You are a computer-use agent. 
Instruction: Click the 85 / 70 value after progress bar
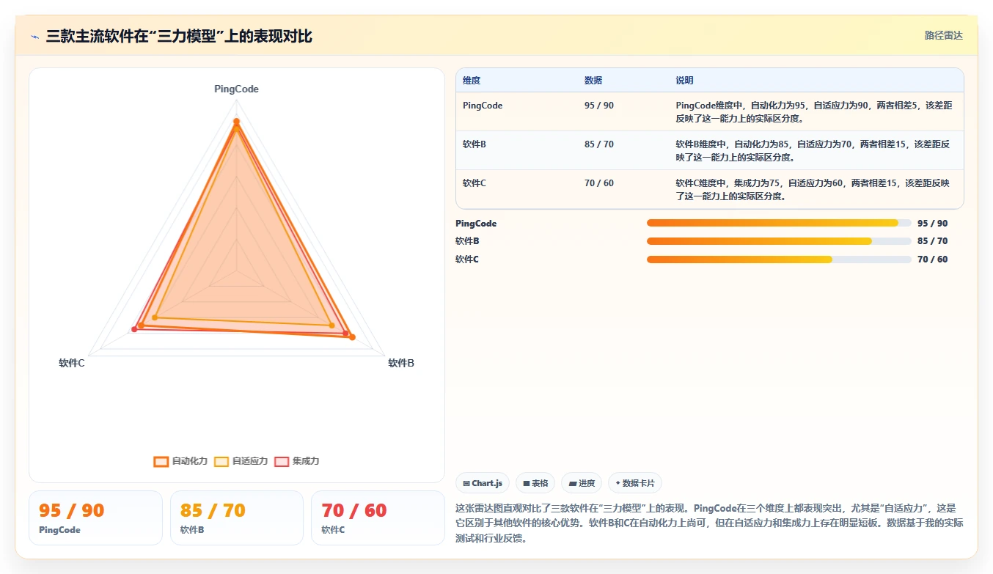coord(932,241)
